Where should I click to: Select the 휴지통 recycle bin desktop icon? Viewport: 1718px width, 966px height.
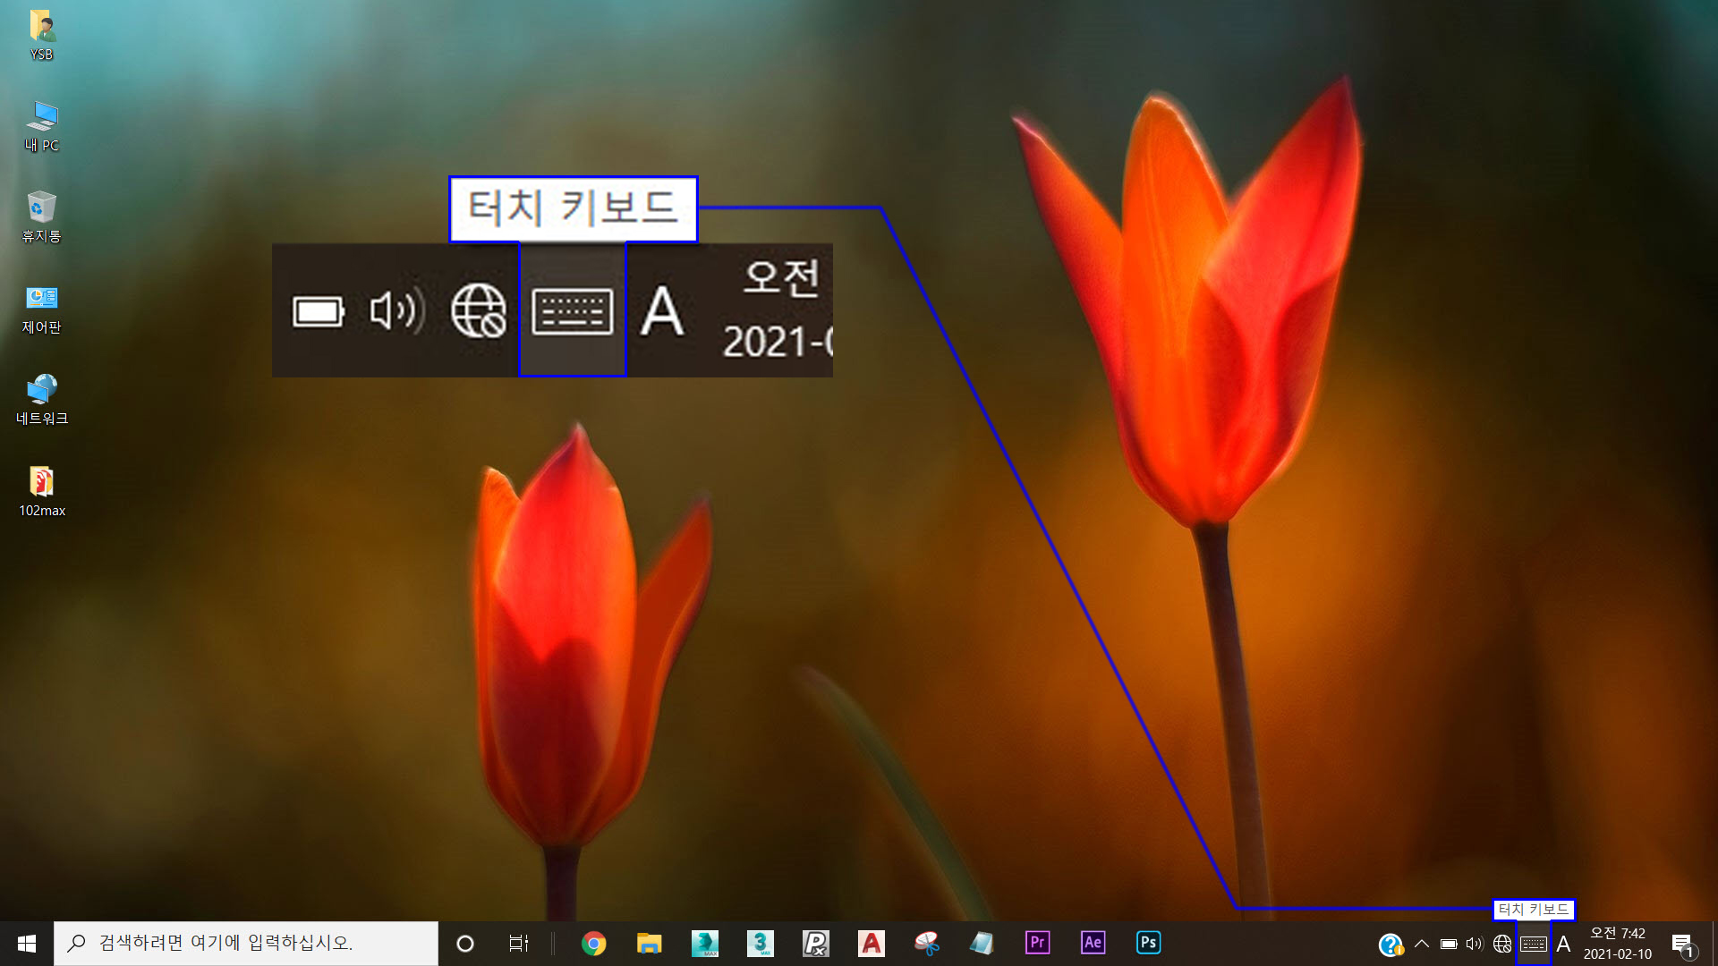pos(41,216)
